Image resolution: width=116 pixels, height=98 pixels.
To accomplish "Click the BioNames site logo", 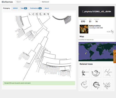I will 7,2.
